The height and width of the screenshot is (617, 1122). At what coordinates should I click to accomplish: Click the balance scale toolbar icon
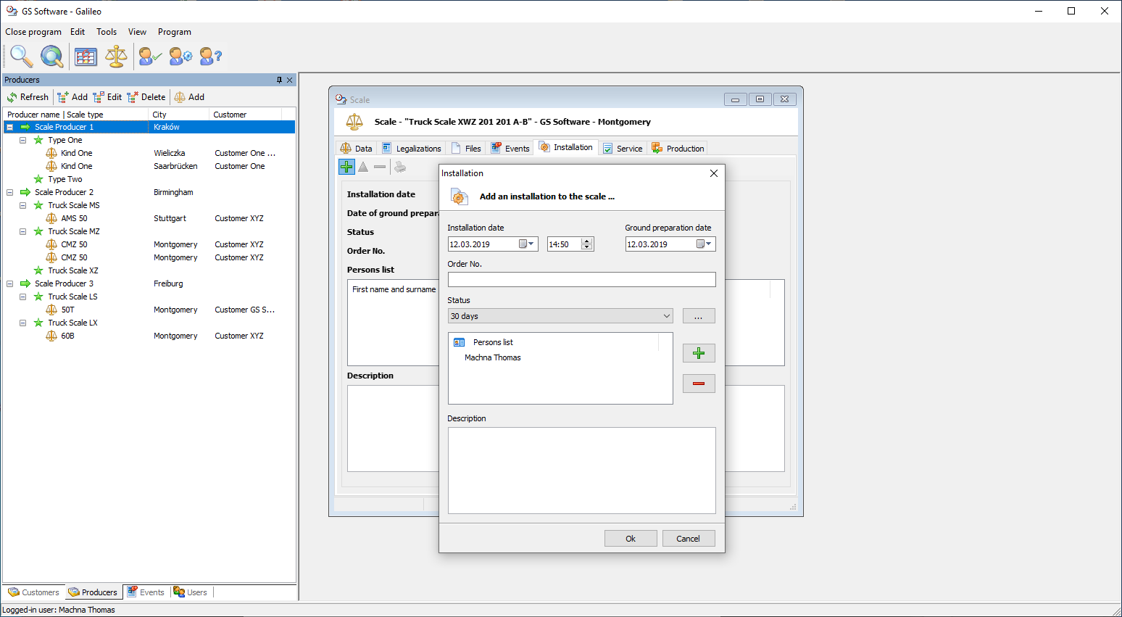[x=116, y=56]
